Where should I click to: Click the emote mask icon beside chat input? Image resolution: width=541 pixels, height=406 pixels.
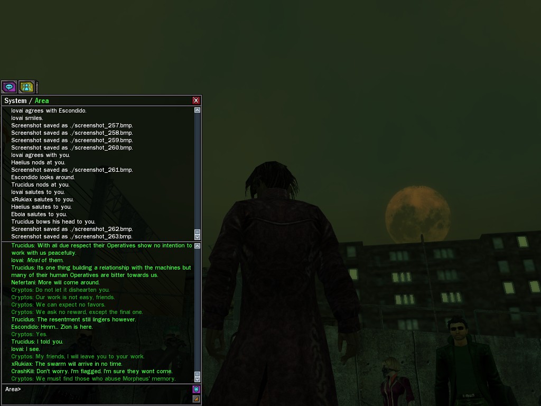196,390
